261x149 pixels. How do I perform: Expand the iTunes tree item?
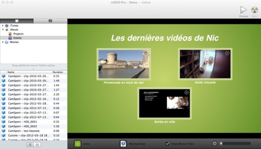tap(3, 26)
